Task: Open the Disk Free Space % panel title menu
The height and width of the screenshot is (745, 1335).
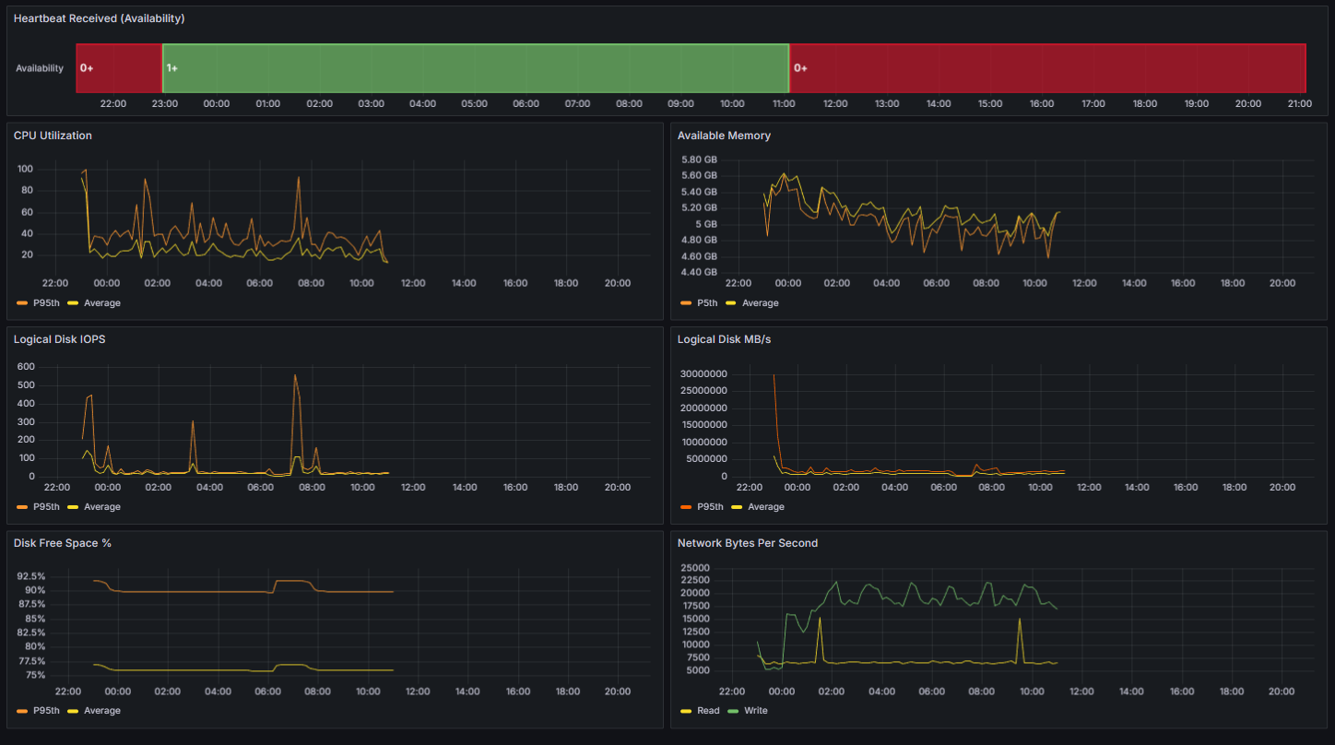Action: click(x=63, y=543)
